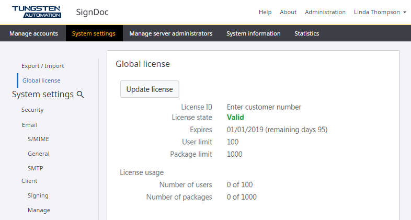The height and width of the screenshot is (220, 411).
Task: Go to the System information tab
Action: 254,33
